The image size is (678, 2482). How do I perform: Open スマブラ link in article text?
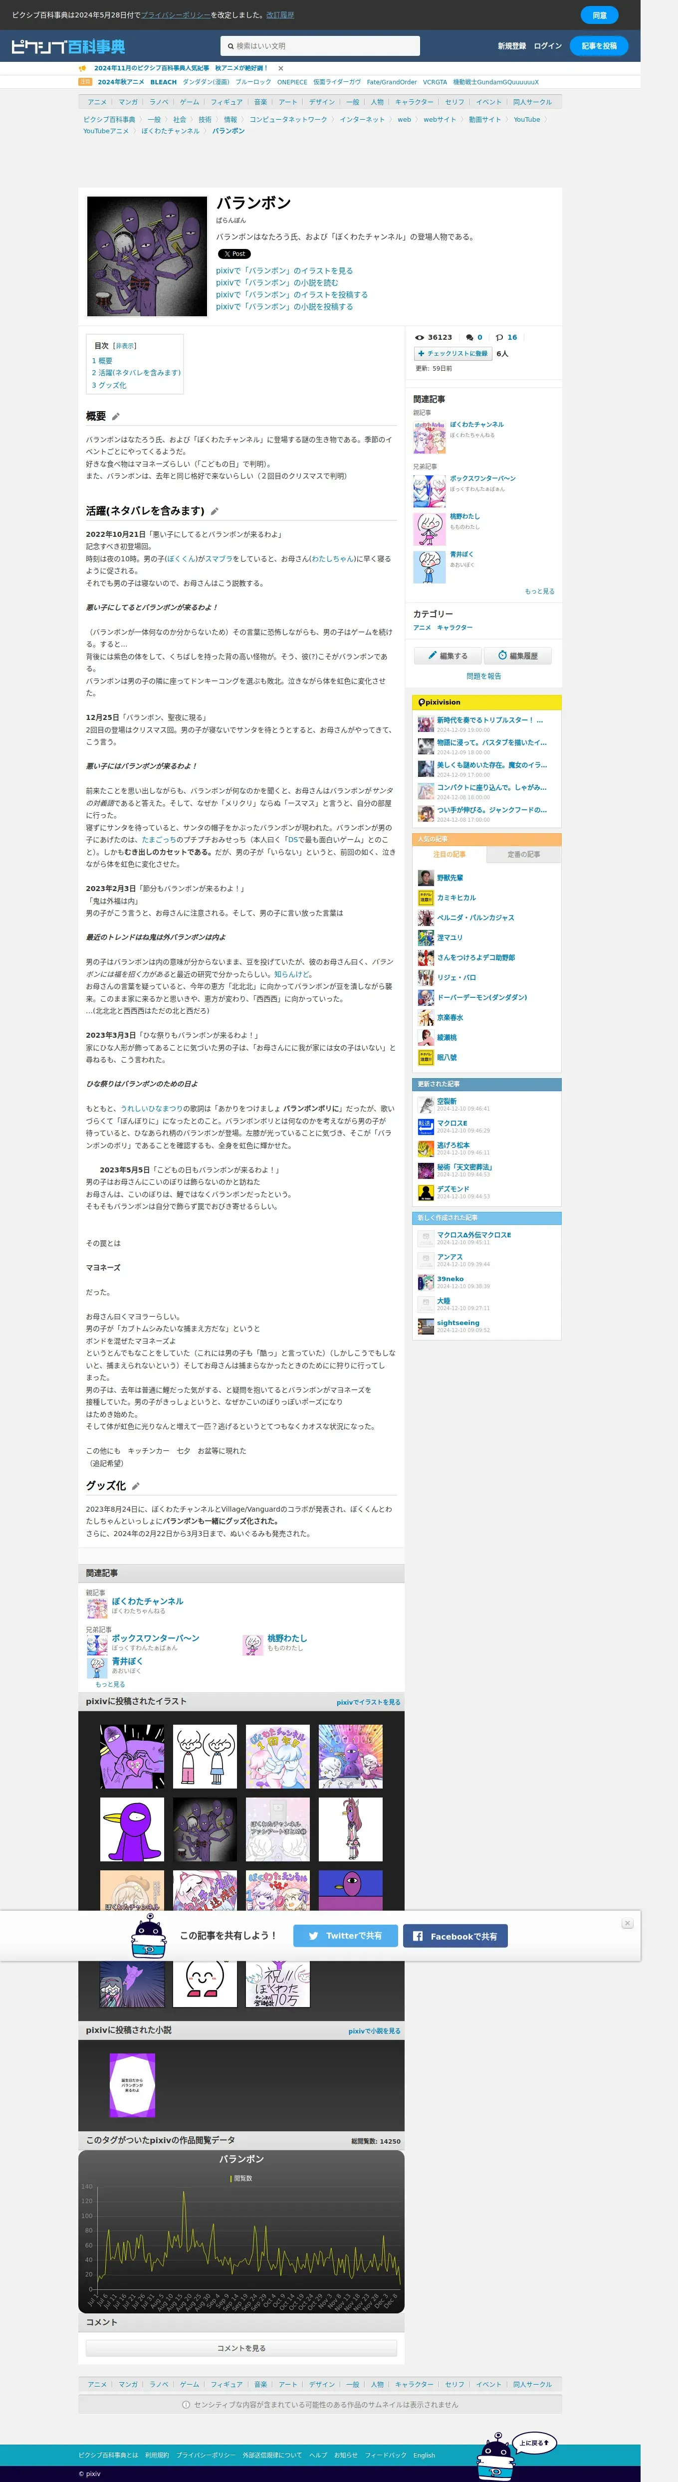[218, 559]
